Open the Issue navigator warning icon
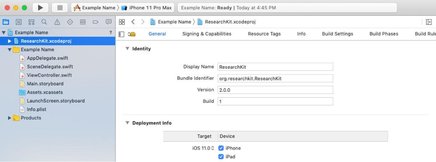Viewport: 436px width, 162px height. point(57,22)
